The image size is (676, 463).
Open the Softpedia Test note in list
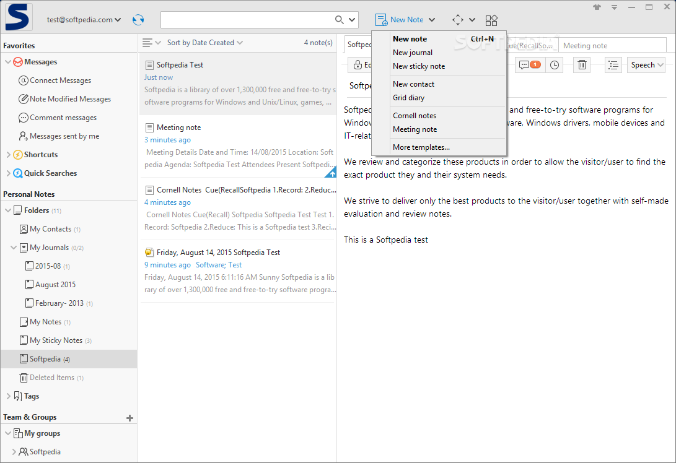point(238,84)
